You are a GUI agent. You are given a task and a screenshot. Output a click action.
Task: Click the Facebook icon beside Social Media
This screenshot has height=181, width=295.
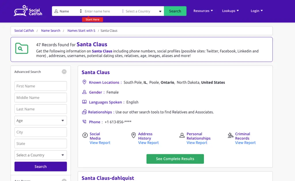point(85,135)
